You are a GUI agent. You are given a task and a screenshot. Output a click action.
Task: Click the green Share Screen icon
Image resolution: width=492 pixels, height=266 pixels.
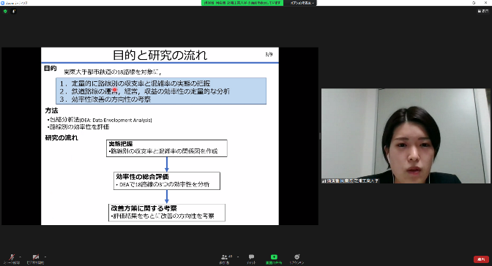pyautogui.click(x=274, y=257)
